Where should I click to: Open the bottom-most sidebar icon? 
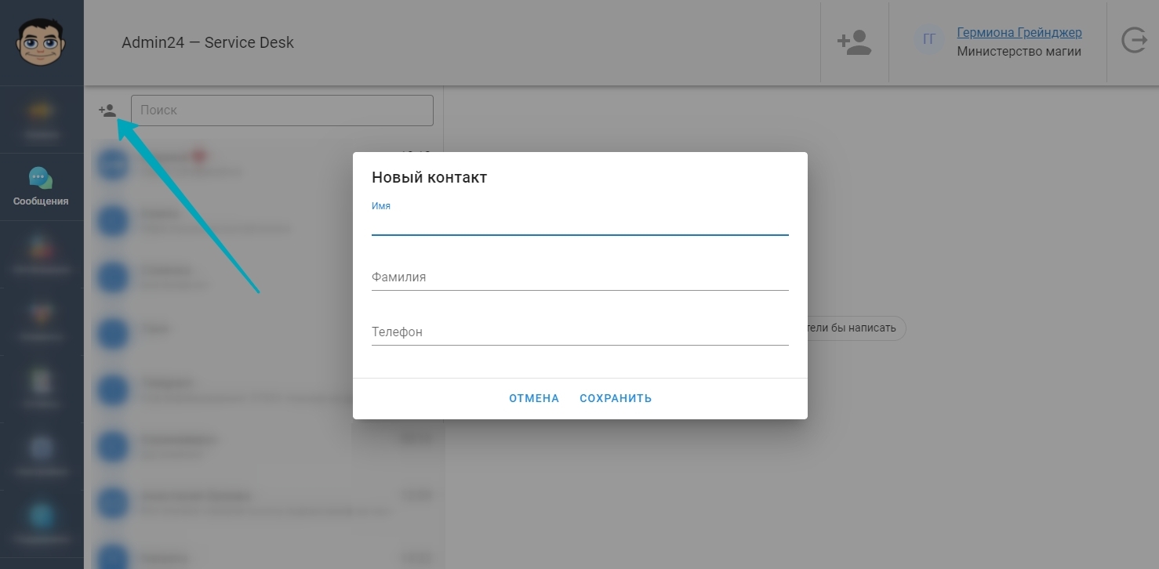point(42,524)
